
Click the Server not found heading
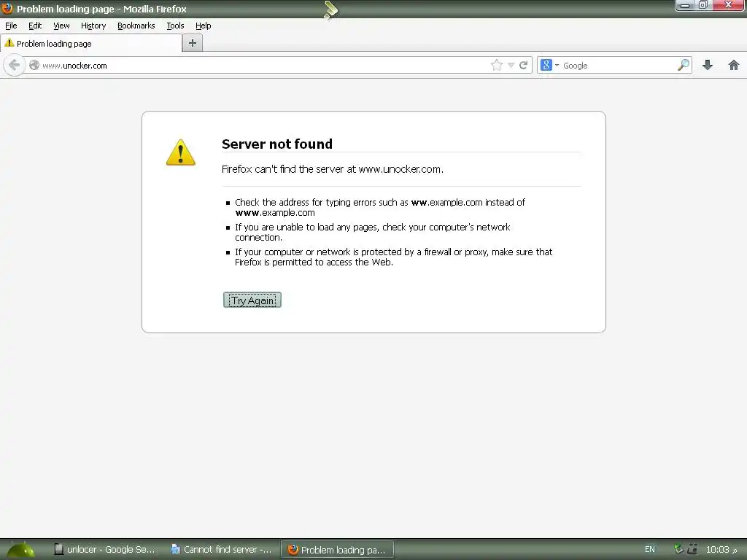coord(277,144)
